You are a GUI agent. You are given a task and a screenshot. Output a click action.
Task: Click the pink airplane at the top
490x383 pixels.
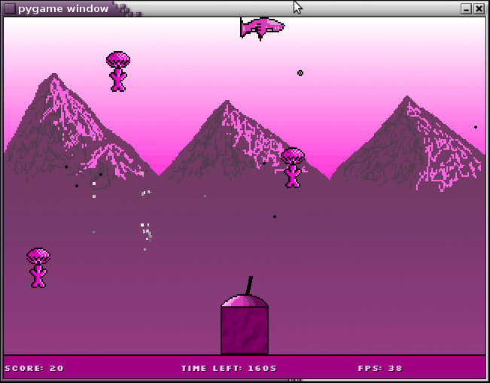coord(262,29)
